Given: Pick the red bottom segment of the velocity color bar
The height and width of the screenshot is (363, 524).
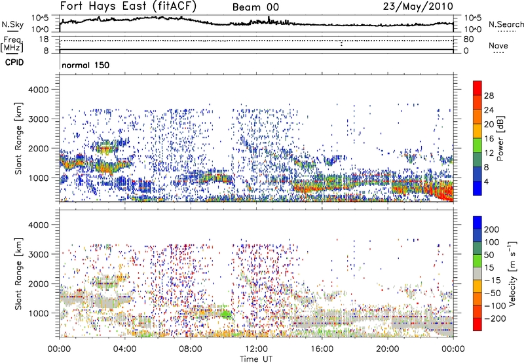Looking at the screenshot, I should tap(477, 324).
